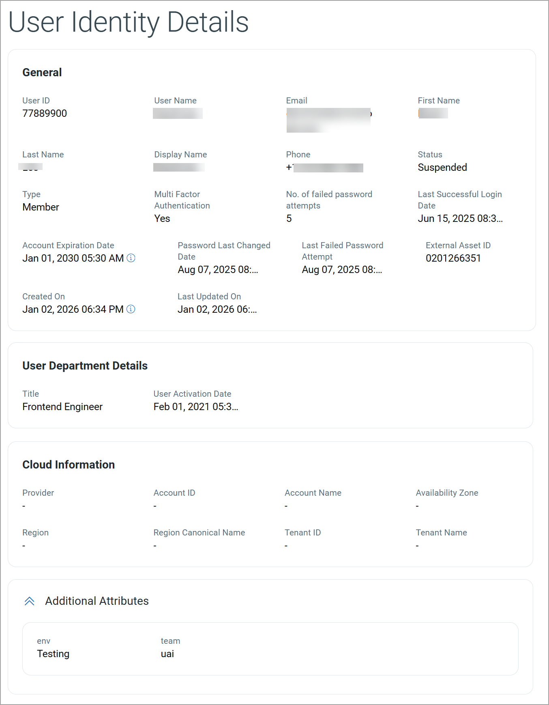Viewport: 549px width, 705px height.
Task: Click info icon next to Created On date
Action: point(131,309)
